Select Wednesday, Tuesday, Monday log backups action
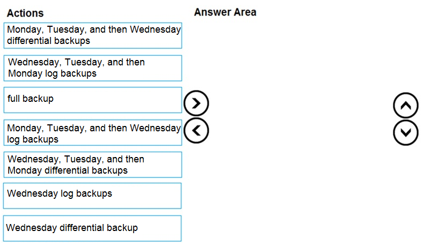The height and width of the screenshot is (246, 430). pyautogui.click(x=93, y=68)
